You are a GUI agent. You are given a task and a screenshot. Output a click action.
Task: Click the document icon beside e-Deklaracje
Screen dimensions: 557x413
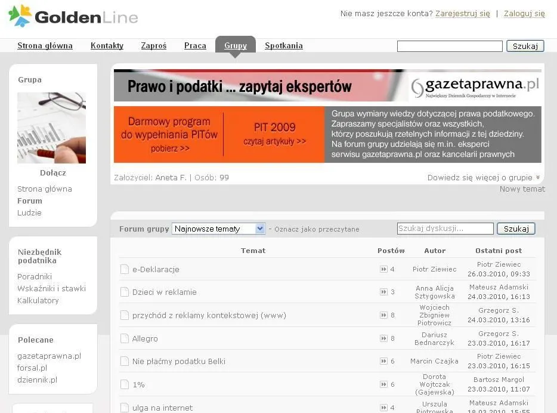[125, 269]
